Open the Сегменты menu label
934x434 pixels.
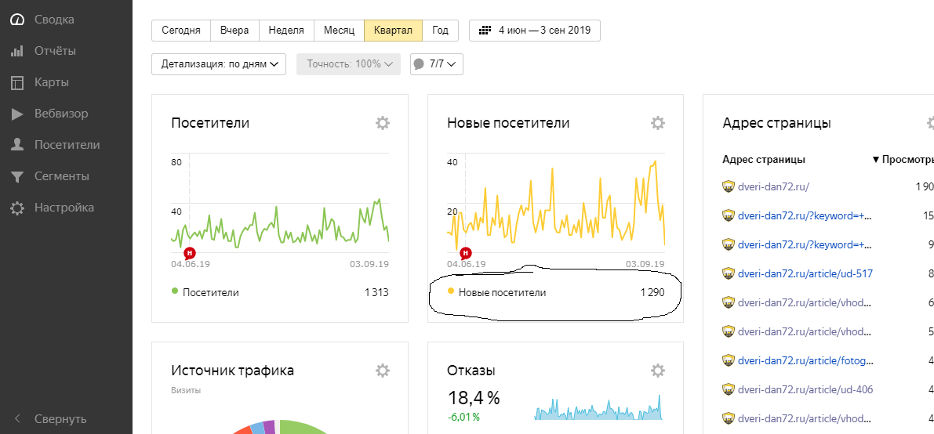[x=62, y=176]
